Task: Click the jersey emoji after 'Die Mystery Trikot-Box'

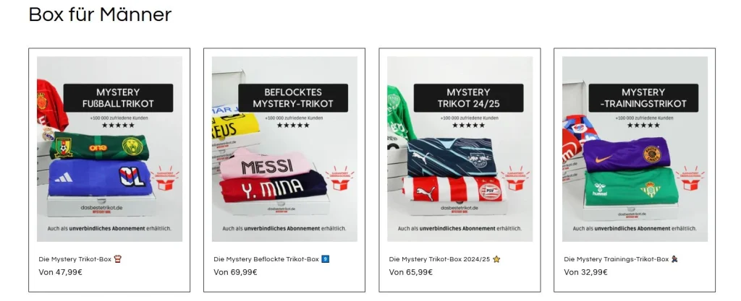Action: (118, 258)
